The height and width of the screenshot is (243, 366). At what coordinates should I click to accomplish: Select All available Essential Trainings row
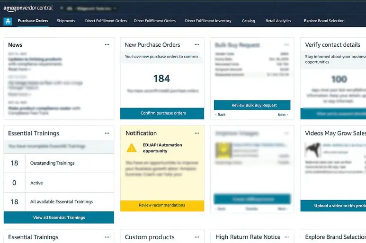coord(59,202)
